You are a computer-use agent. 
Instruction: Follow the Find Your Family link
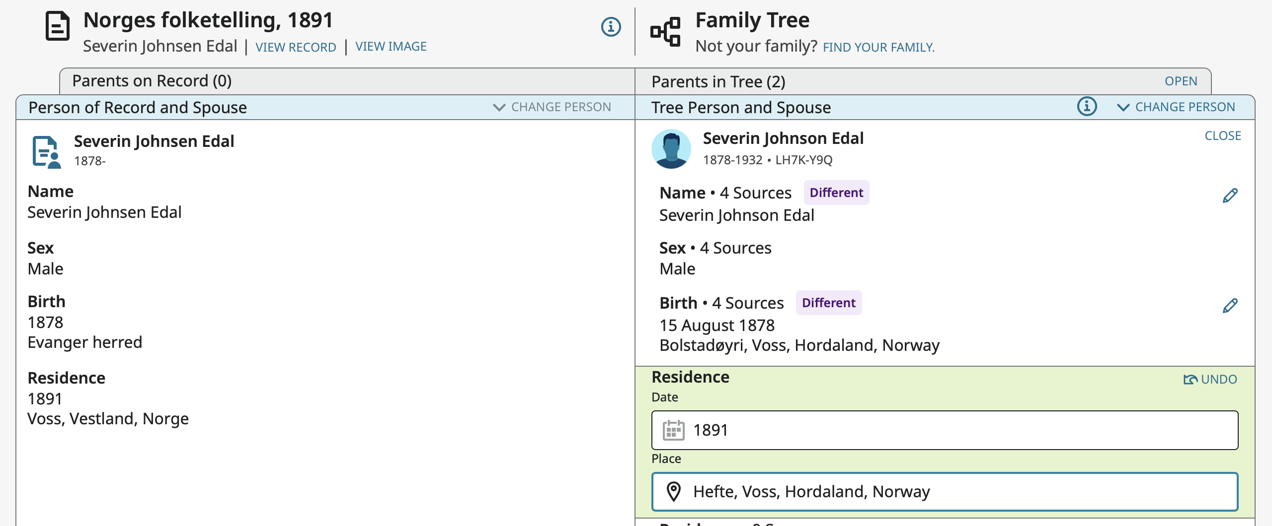(x=878, y=48)
